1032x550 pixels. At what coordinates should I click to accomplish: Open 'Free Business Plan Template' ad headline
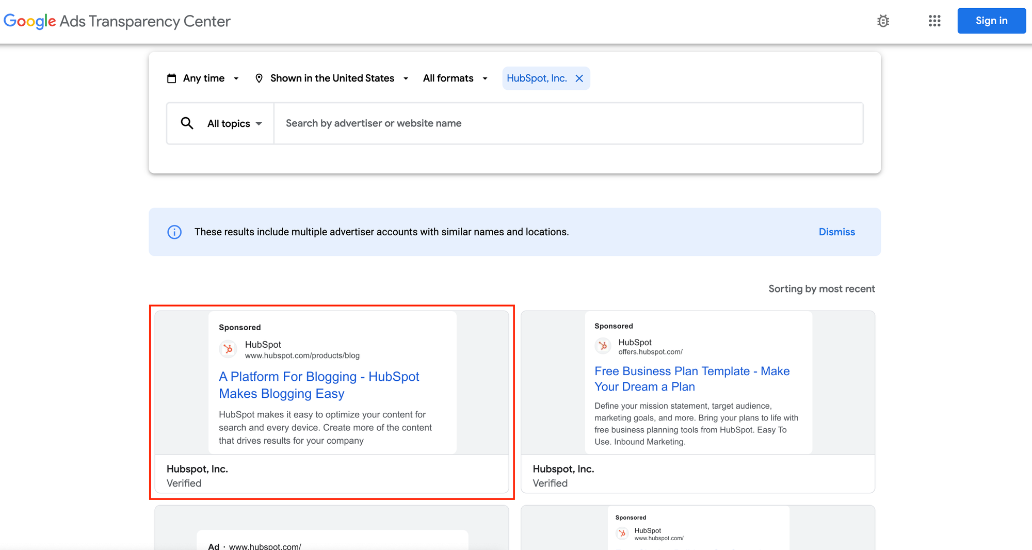(692, 379)
